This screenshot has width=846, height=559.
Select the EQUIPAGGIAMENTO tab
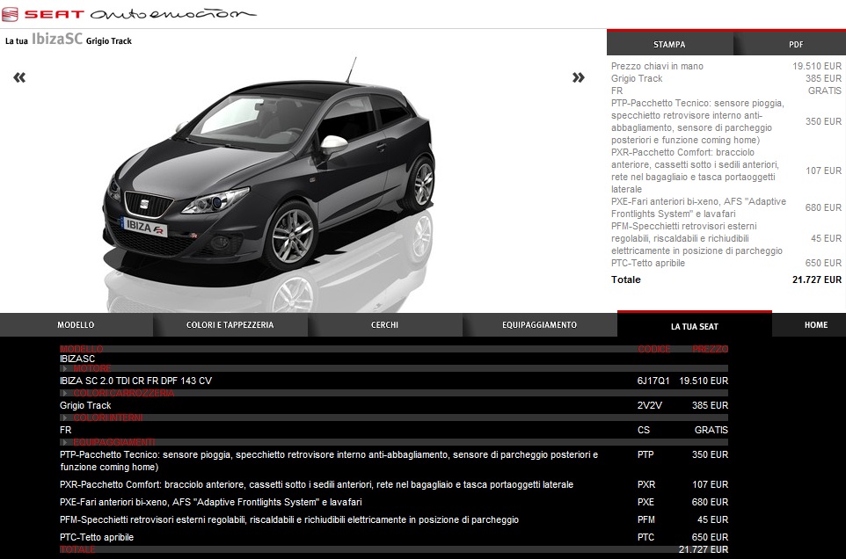coord(540,325)
